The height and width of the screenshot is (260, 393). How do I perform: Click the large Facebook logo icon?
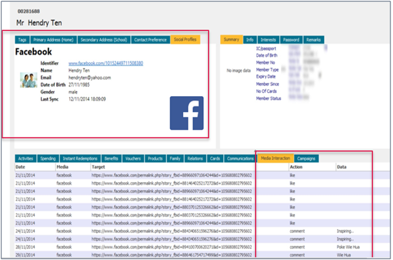(186, 113)
